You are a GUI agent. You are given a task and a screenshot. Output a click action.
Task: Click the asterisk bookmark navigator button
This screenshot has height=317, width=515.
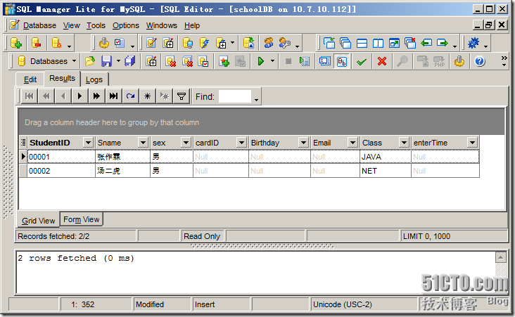coord(148,96)
